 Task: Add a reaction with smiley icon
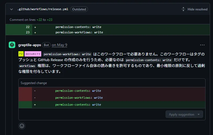pos(22,126)
